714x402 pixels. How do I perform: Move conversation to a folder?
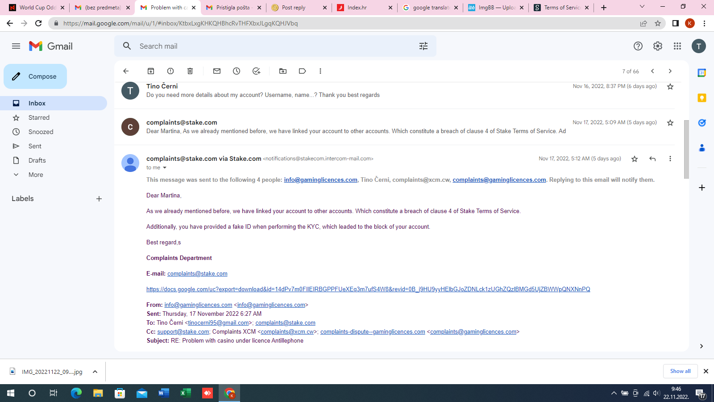tap(283, 71)
